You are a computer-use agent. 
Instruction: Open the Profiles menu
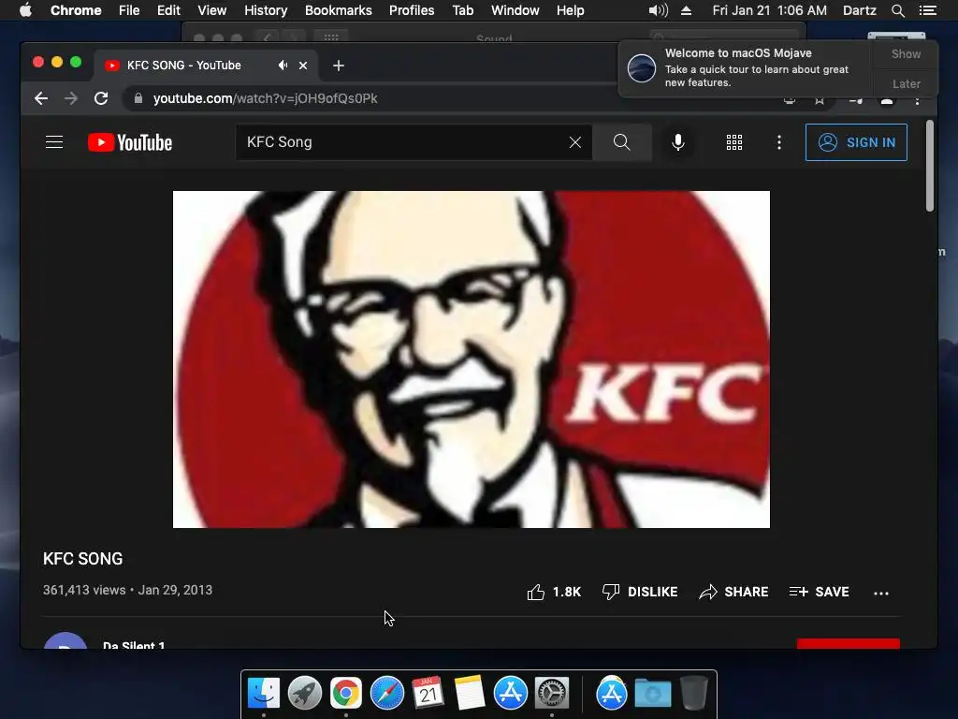(412, 10)
